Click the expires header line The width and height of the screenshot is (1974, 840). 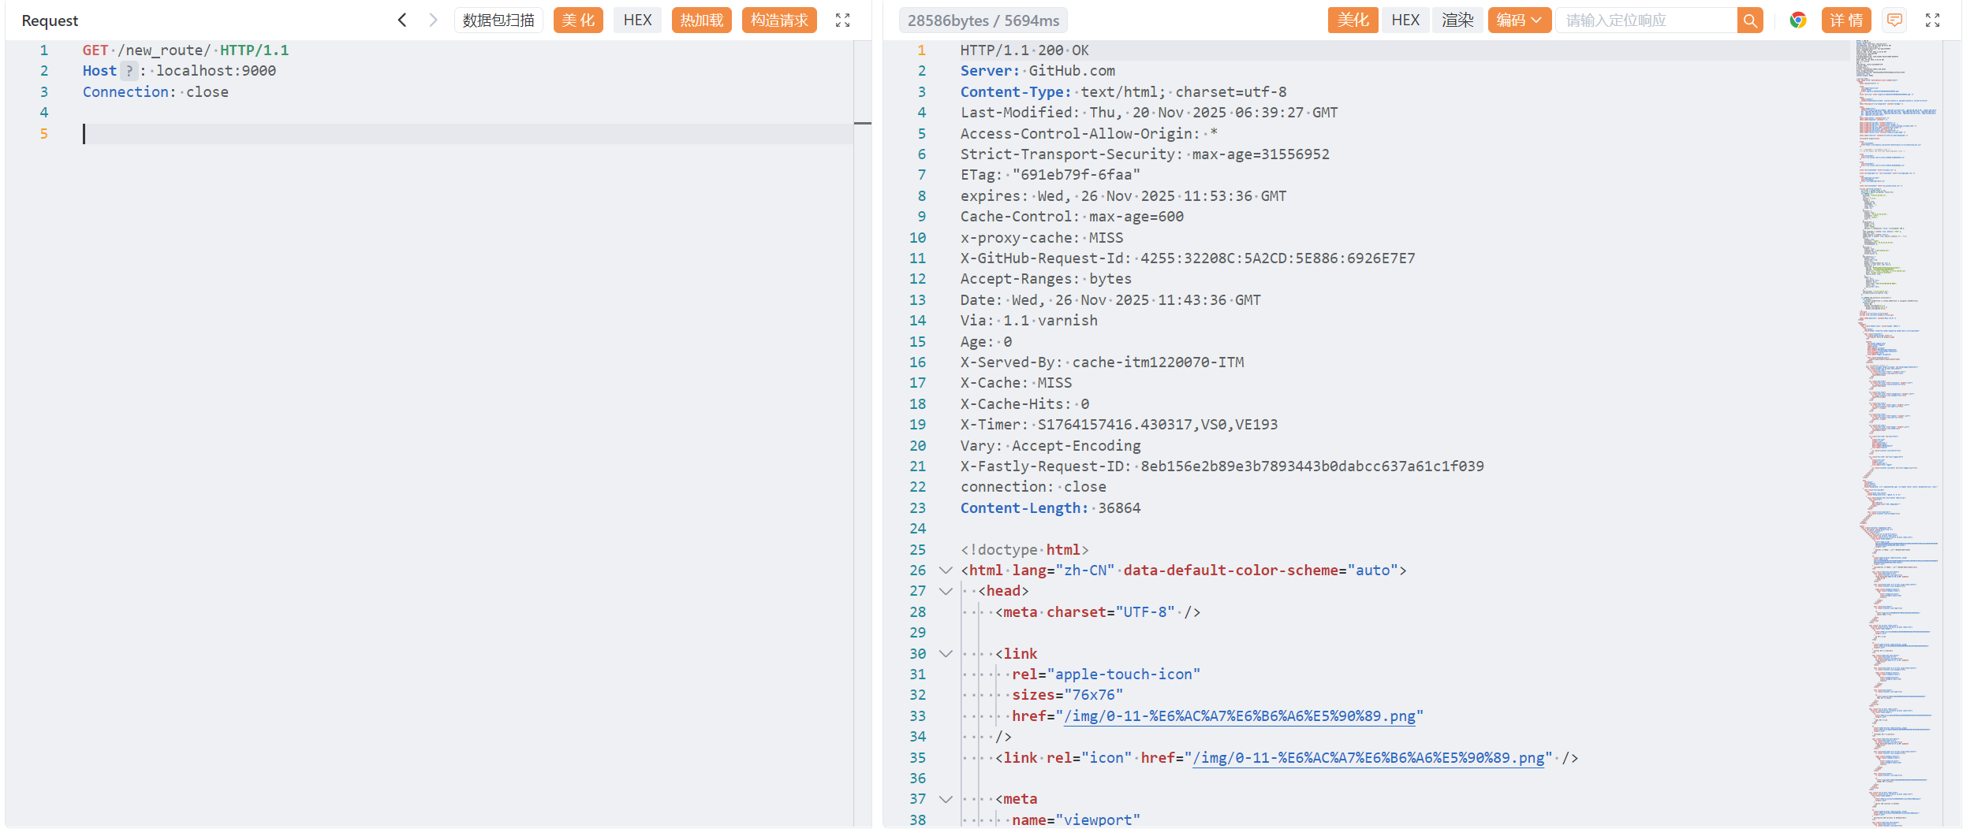point(1123,196)
